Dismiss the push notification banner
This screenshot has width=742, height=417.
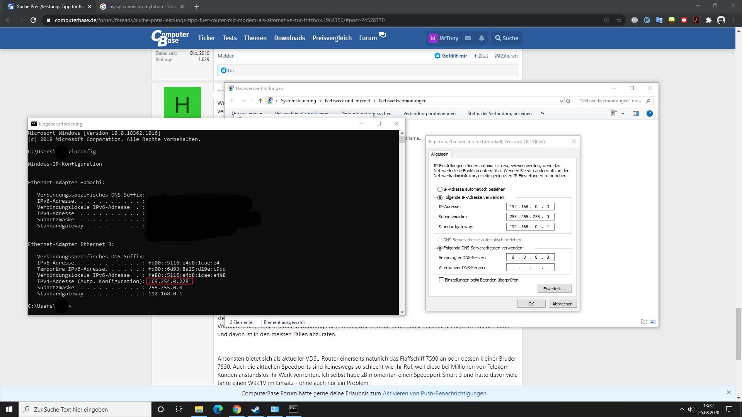pos(729,392)
